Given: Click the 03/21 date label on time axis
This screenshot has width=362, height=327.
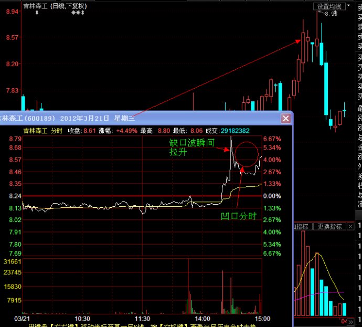Looking at the screenshot, I should point(22,319).
